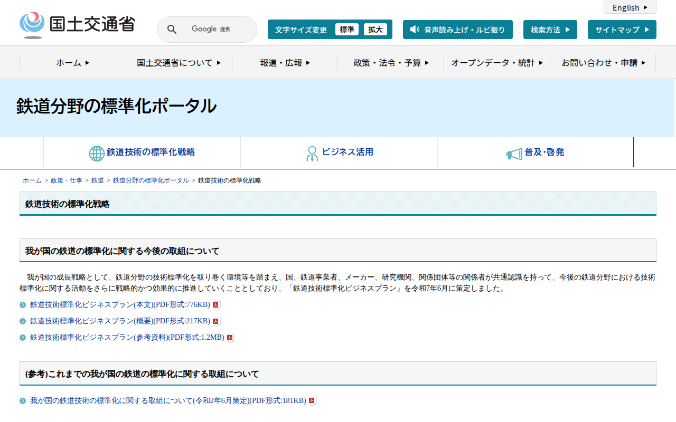676x422 pixels.
Task: Click the speaker icon for 音声読み上げ
Action: [x=415, y=30]
